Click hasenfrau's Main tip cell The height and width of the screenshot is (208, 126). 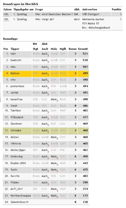[54, 99]
